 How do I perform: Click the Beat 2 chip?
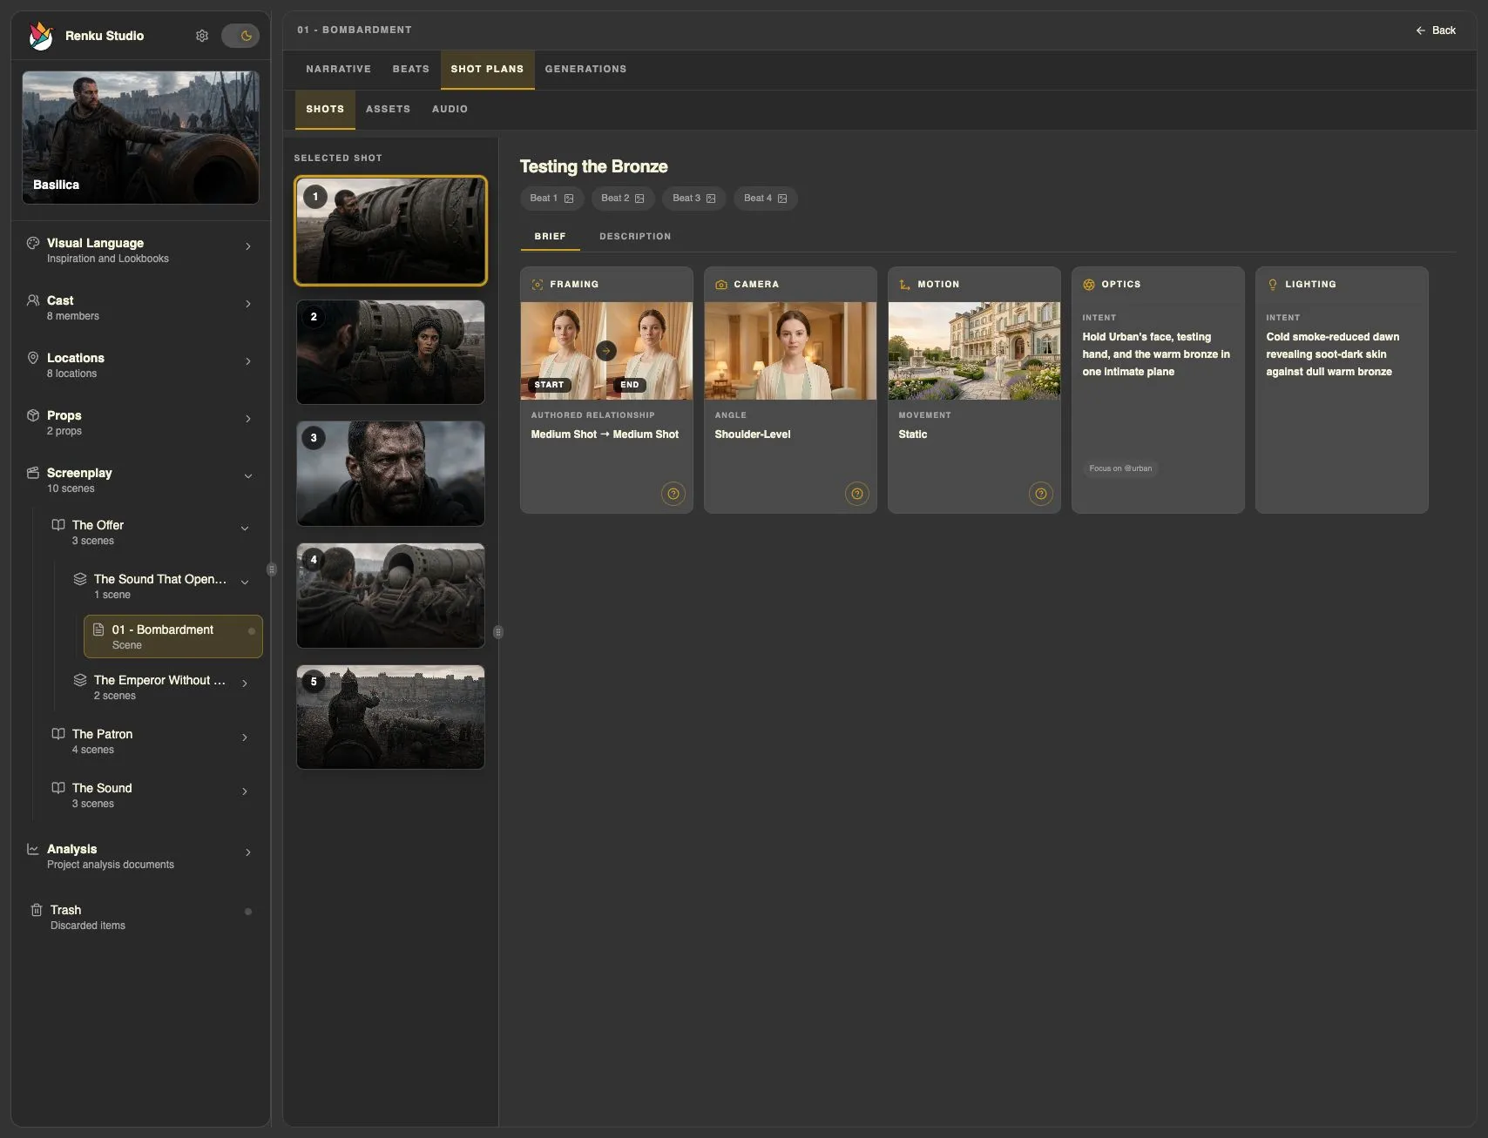tap(623, 199)
